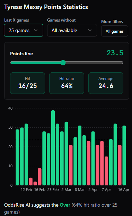Click the y-axis label "40"

click(10, 108)
